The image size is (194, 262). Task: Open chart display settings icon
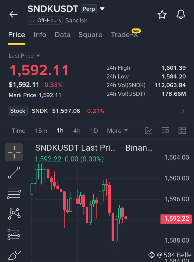coord(165,131)
